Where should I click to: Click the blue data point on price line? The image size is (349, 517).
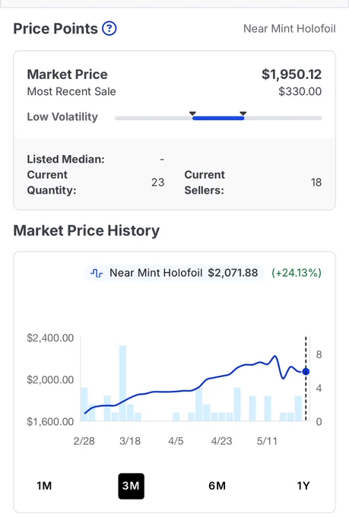(306, 372)
